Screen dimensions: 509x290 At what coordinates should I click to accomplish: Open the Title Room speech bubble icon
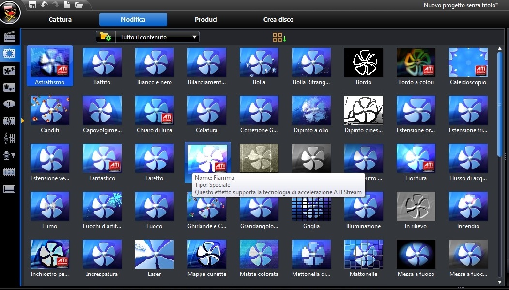(x=10, y=104)
